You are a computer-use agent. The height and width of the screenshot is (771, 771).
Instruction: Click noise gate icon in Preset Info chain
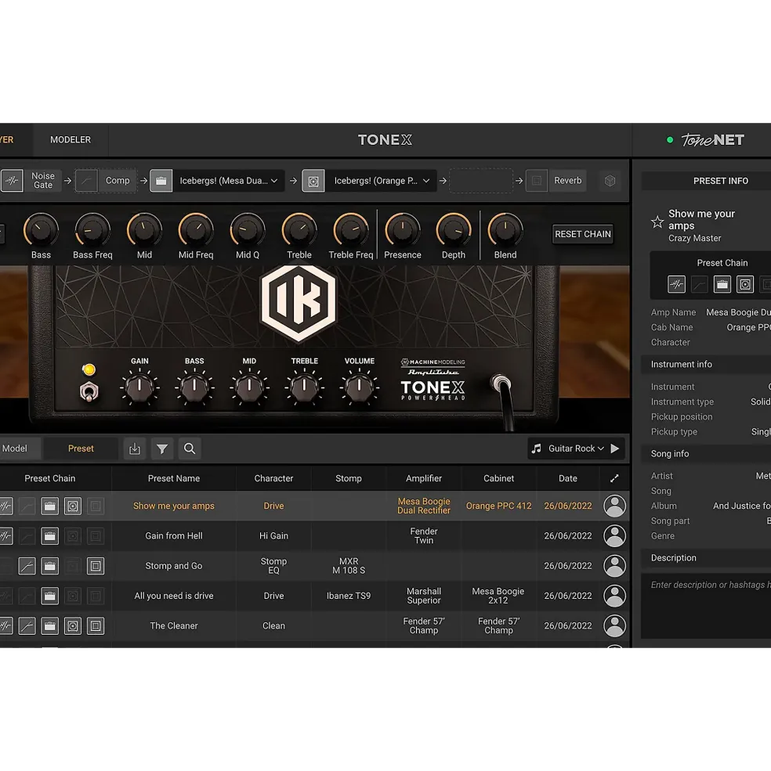[x=676, y=284]
